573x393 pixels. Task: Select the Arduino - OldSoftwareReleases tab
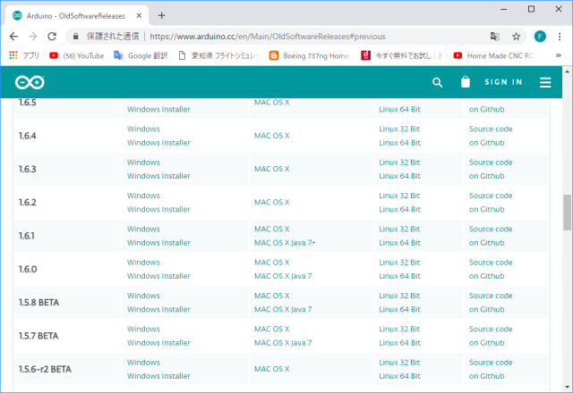tap(77, 16)
